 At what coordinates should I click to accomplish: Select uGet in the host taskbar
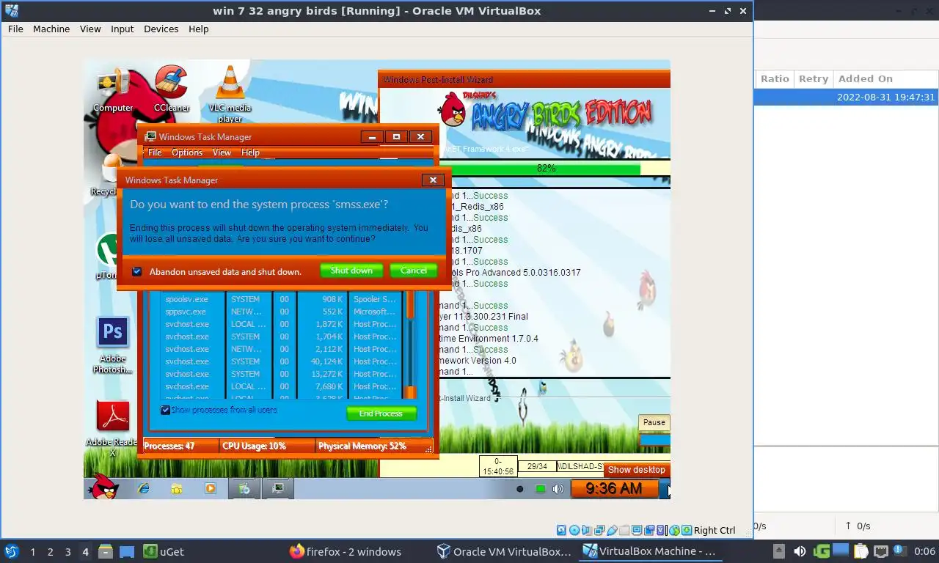[x=163, y=551]
